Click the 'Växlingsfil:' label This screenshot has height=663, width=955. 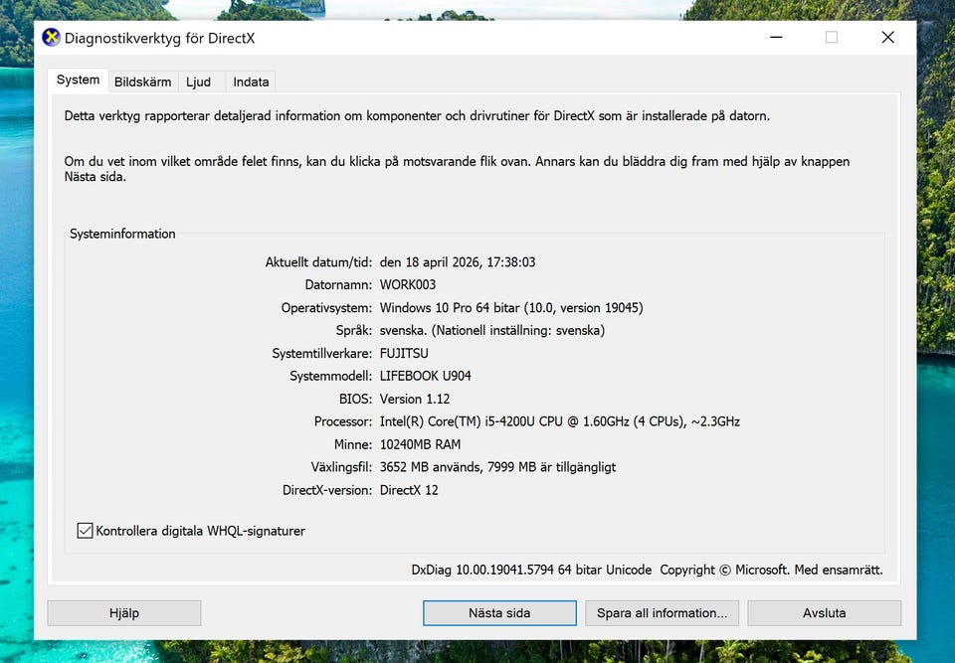click(341, 467)
